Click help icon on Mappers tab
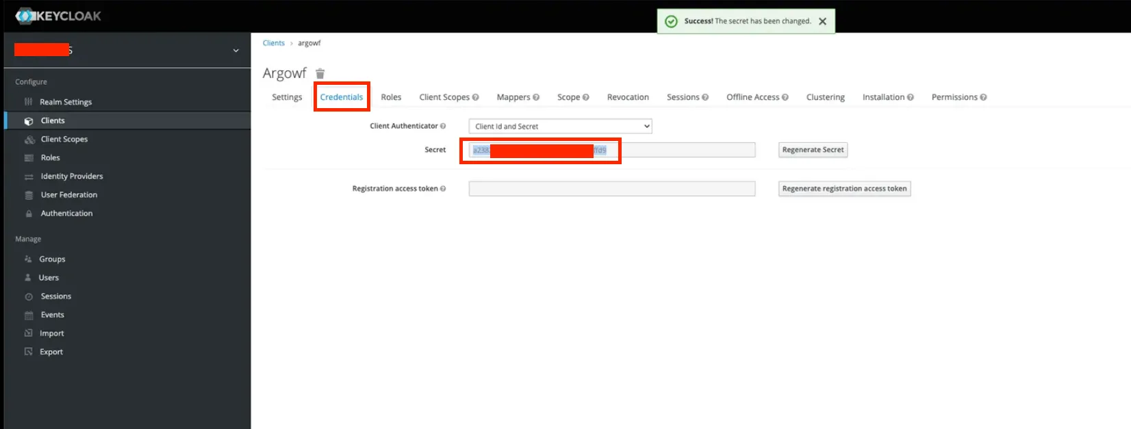Image resolution: width=1131 pixels, height=429 pixels. tap(536, 97)
